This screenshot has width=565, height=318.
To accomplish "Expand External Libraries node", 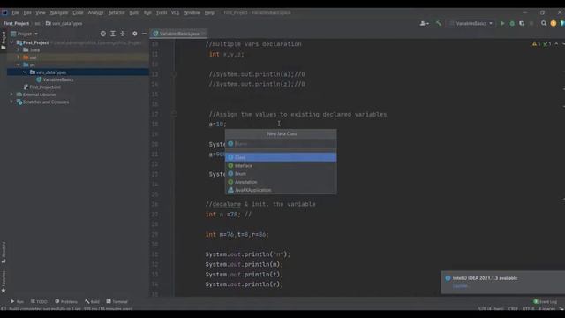I will tap(11, 95).
